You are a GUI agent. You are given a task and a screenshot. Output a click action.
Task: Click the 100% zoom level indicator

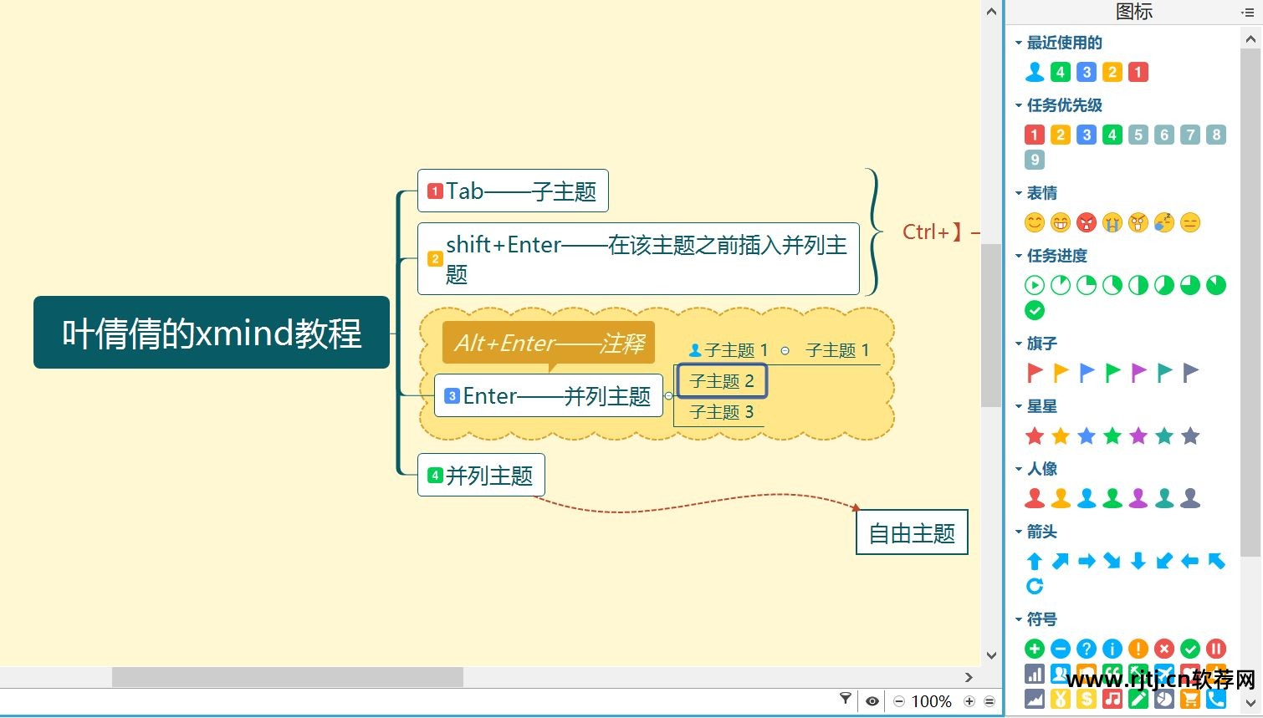(x=933, y=700)
